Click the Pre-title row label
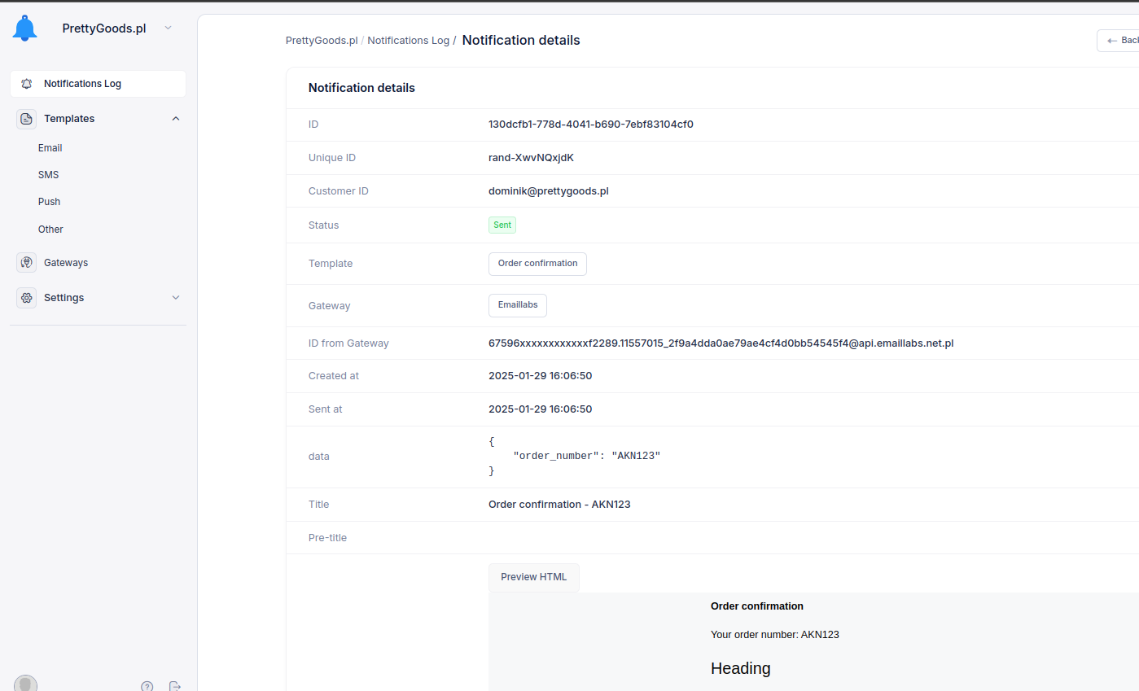The width and height of the screenshot is (1139, 691). coord(327,538)
